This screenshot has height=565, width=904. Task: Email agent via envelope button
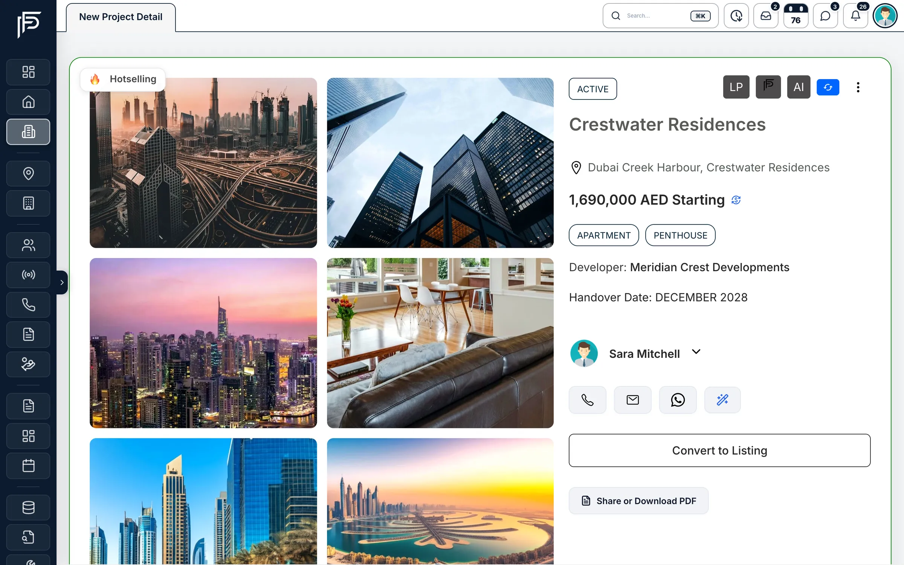tap(633, 400)
